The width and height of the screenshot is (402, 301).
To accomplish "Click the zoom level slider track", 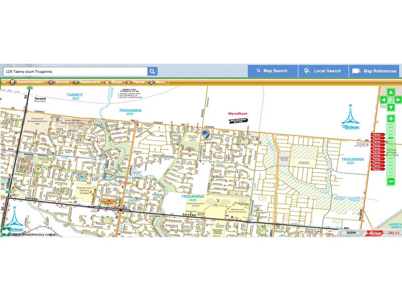I will (x=391, y=150).
